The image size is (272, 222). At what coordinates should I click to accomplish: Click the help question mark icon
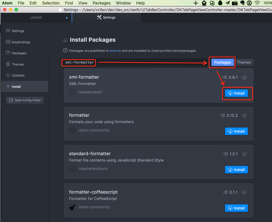point(65,51)
